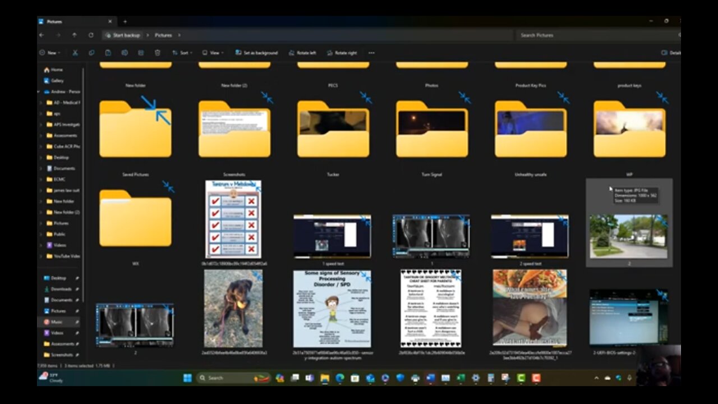The width and height of the screenshot is (718, 404).
Task: Select the Screenshots folder icon
Action: [x=234, y=130]
